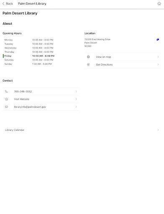This screenshot has width=164, height=214.
Task: Tap the website house icon
Action: (6, 99)
